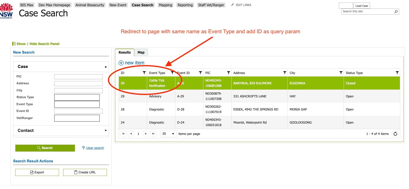Open Status Type column filter
Viewport: 409px width, 189px height.
pyautogui.click(x=397, y=73)
